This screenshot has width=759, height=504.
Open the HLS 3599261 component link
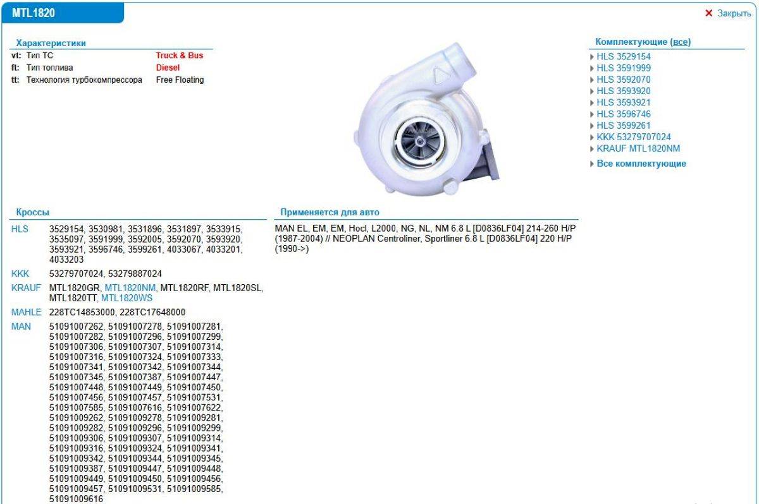623,126
